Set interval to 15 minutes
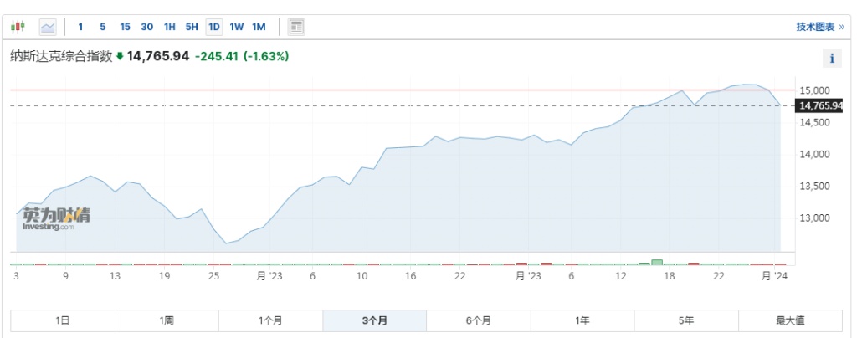 coord(125,27)
